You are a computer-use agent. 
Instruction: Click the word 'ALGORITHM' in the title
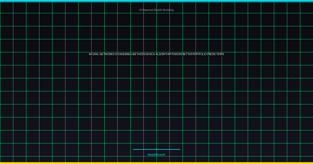coord(163,54)
